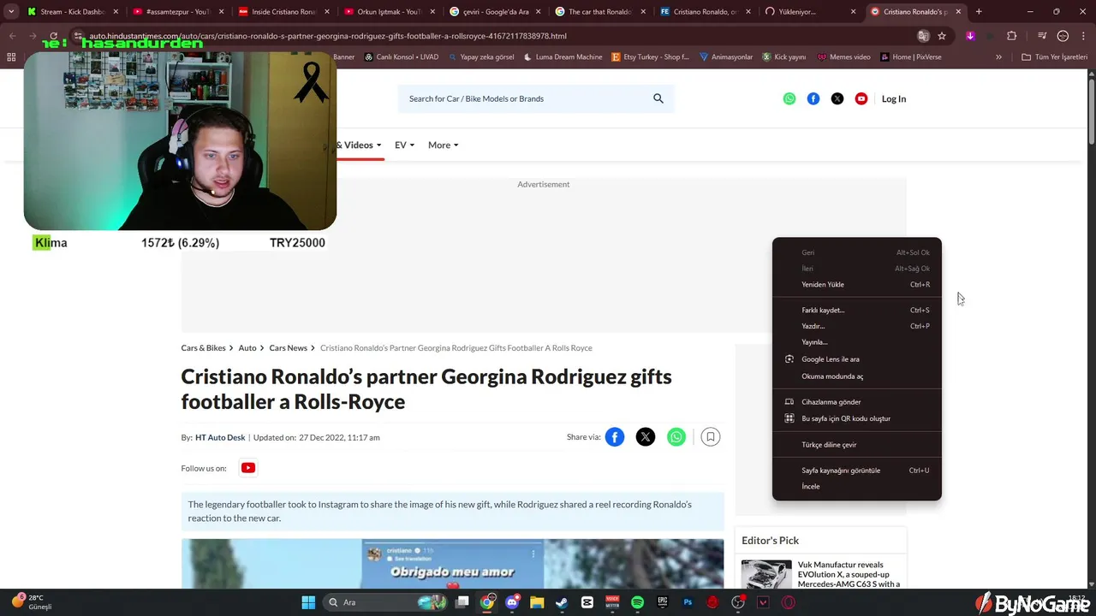Switch to the 'Orkun Işıtmak - YouTube' tab
This screenshot has width=1096, height=616.
point(389,12)
